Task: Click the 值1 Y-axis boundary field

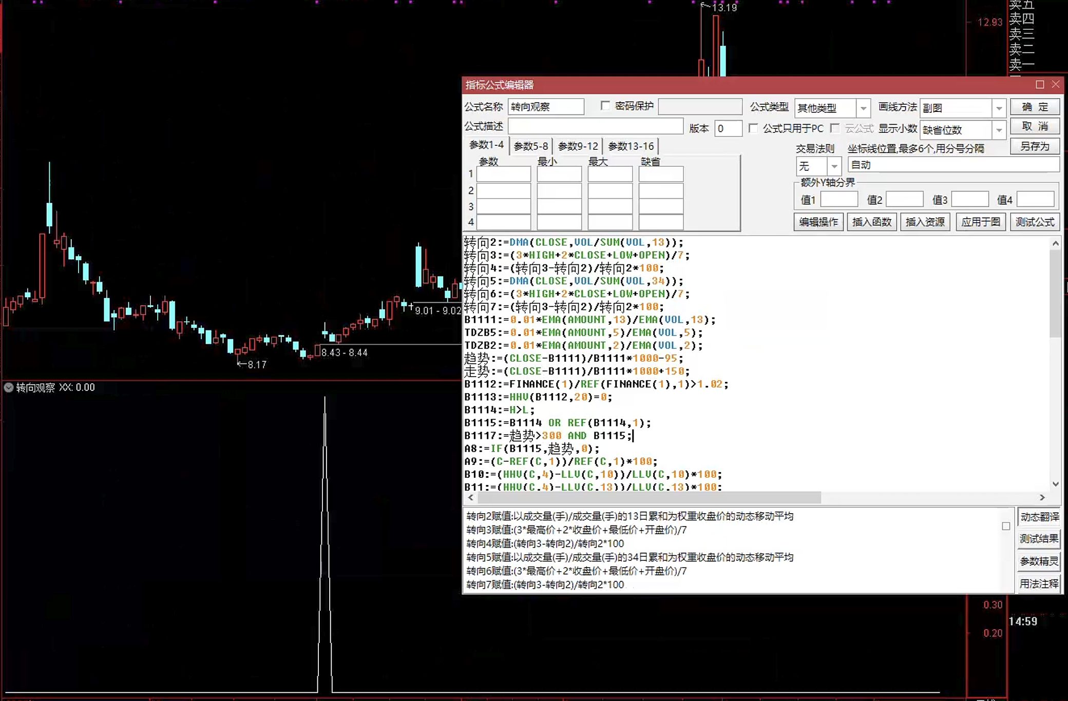Action: coord(839,199)
